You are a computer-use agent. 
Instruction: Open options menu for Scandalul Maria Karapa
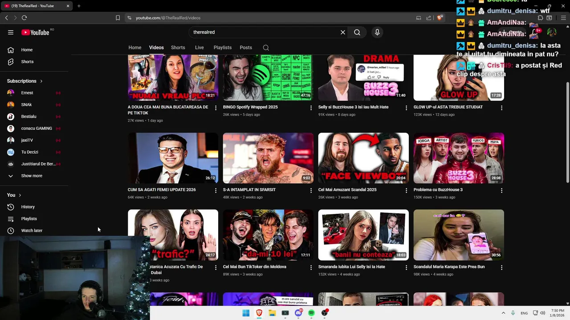point(501,268)
